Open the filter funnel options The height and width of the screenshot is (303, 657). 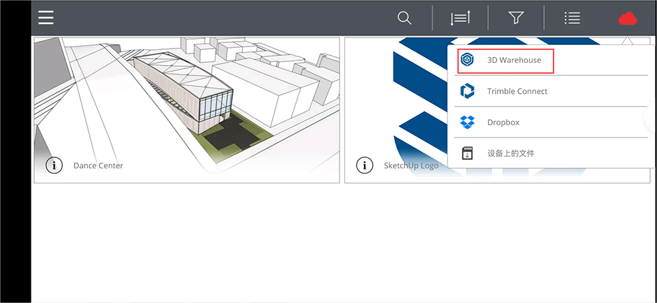click(516, 18)
